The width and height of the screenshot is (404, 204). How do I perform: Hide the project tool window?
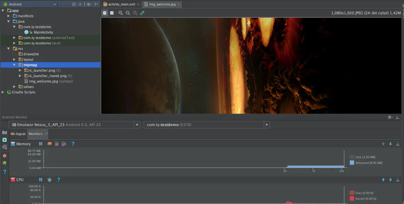click(97, 4)
